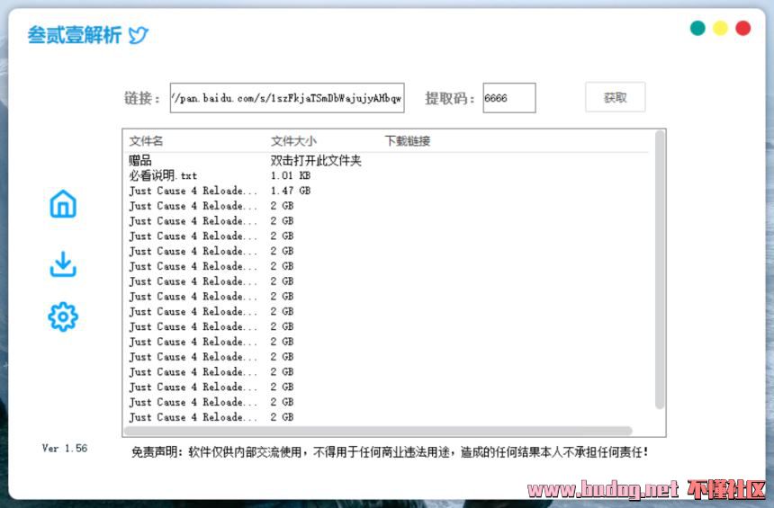Click the green circle window button
Screen dimensions: 774x508
[697, 28]
